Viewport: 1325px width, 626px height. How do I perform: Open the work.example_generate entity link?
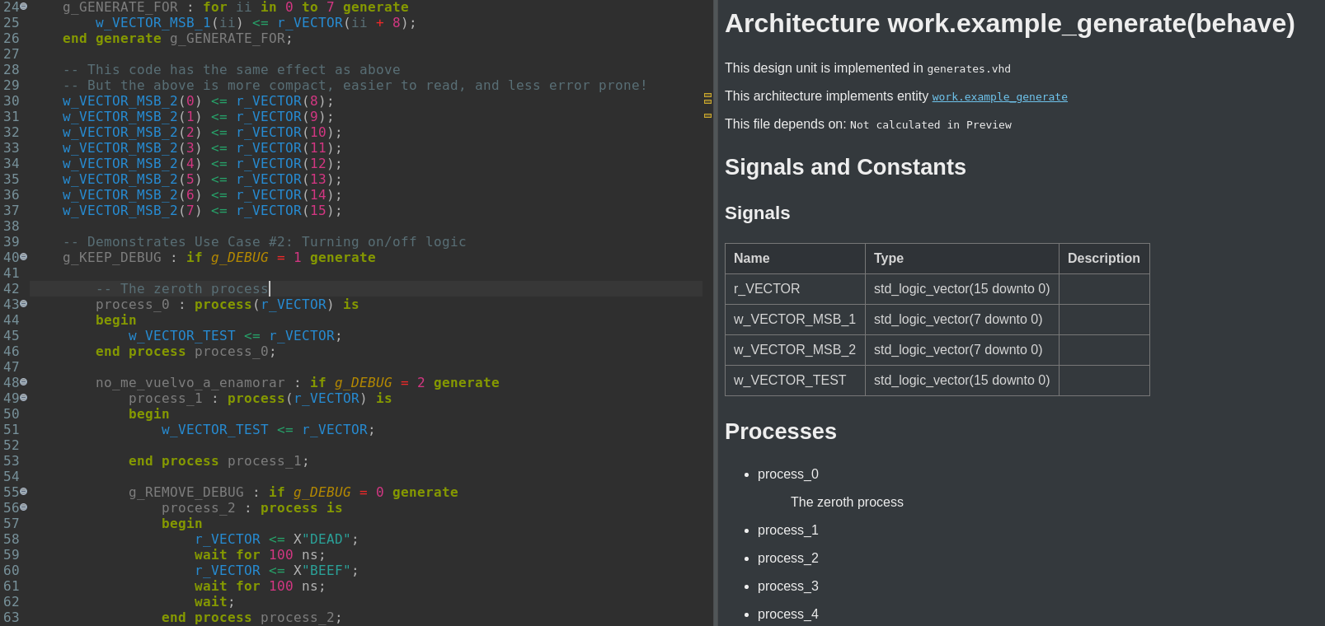(x=999, y=97)
